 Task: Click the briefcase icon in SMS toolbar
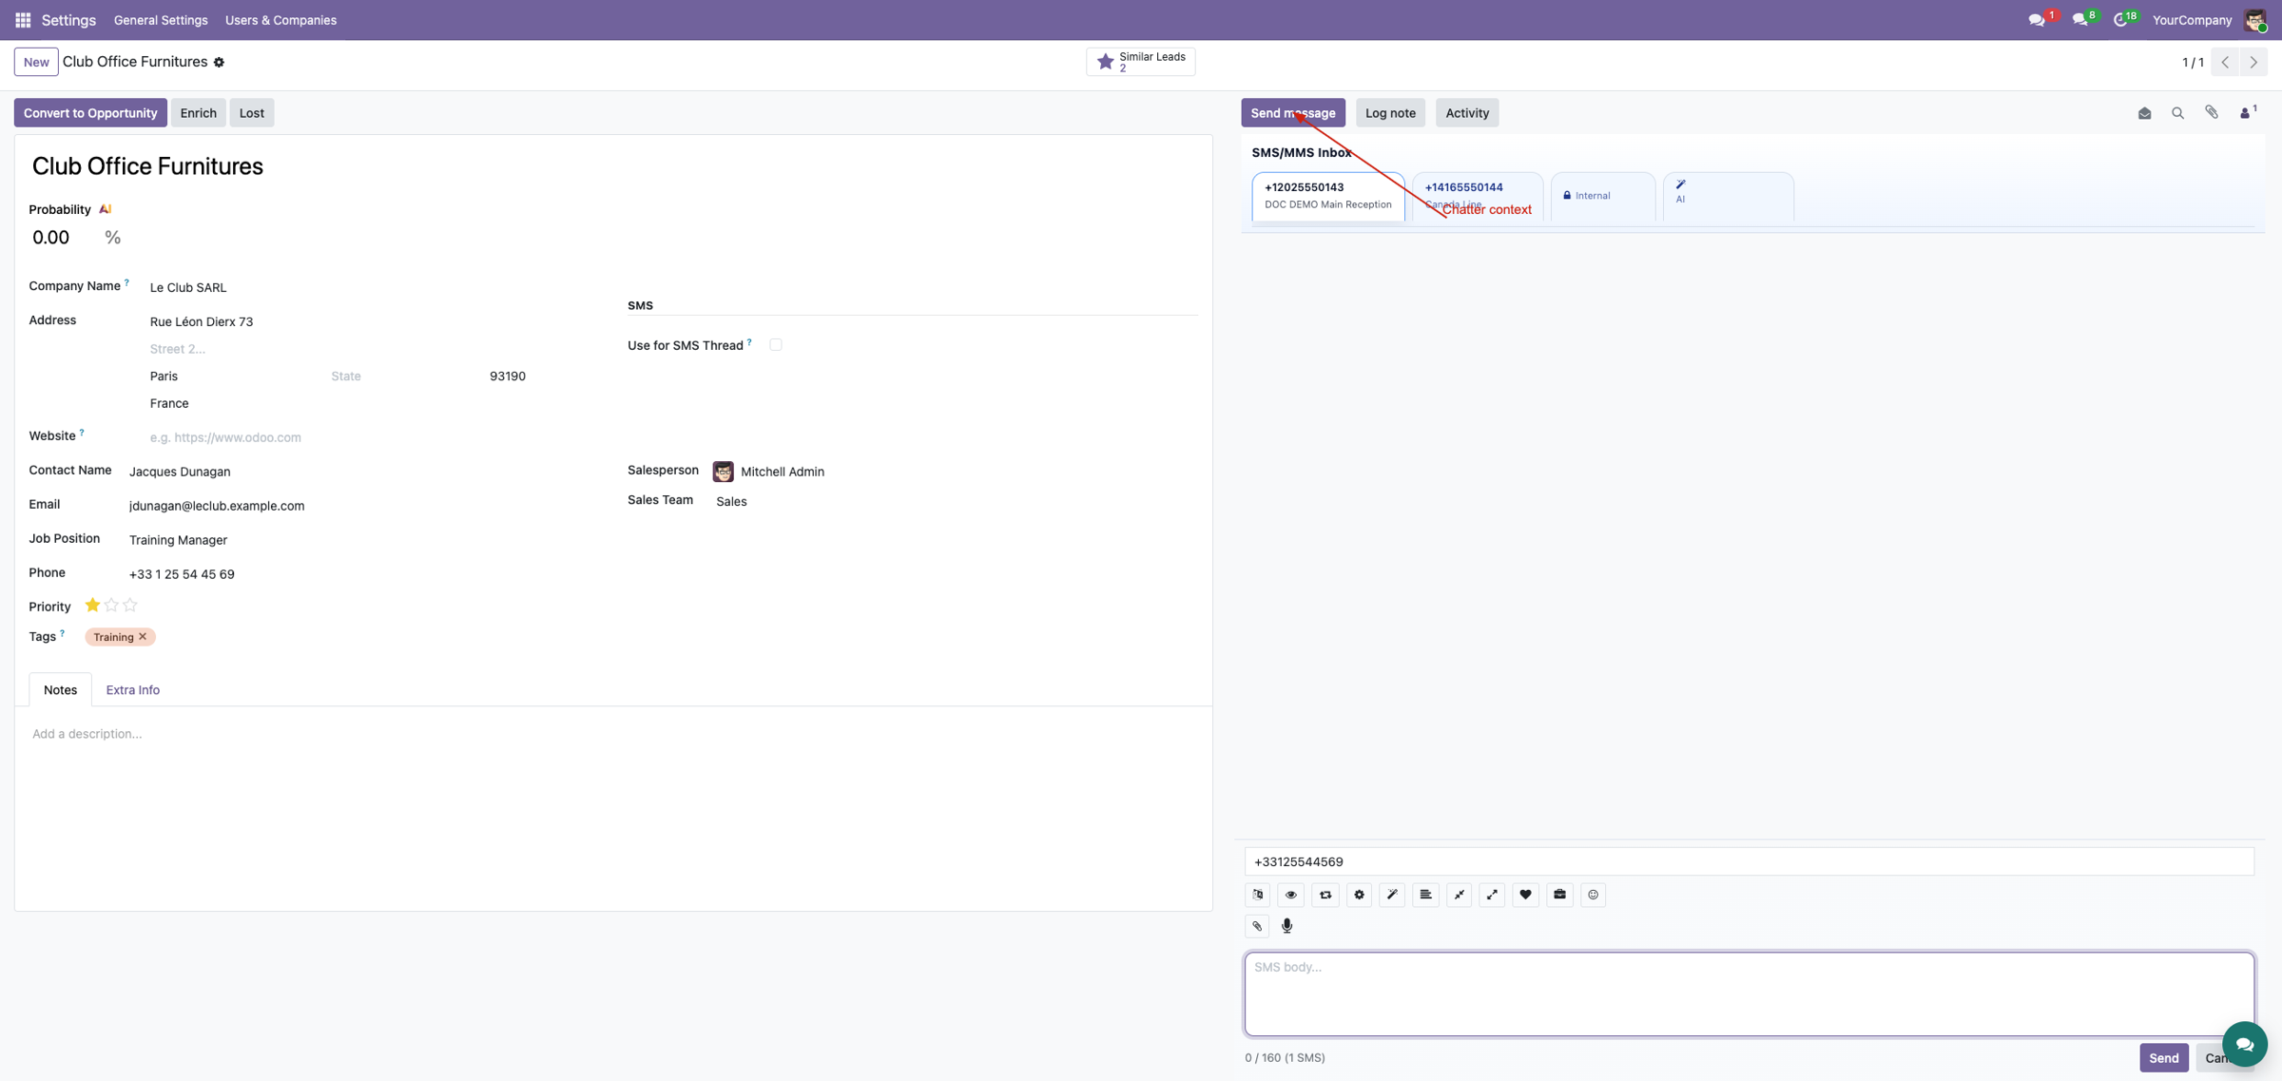[1559, 895]
